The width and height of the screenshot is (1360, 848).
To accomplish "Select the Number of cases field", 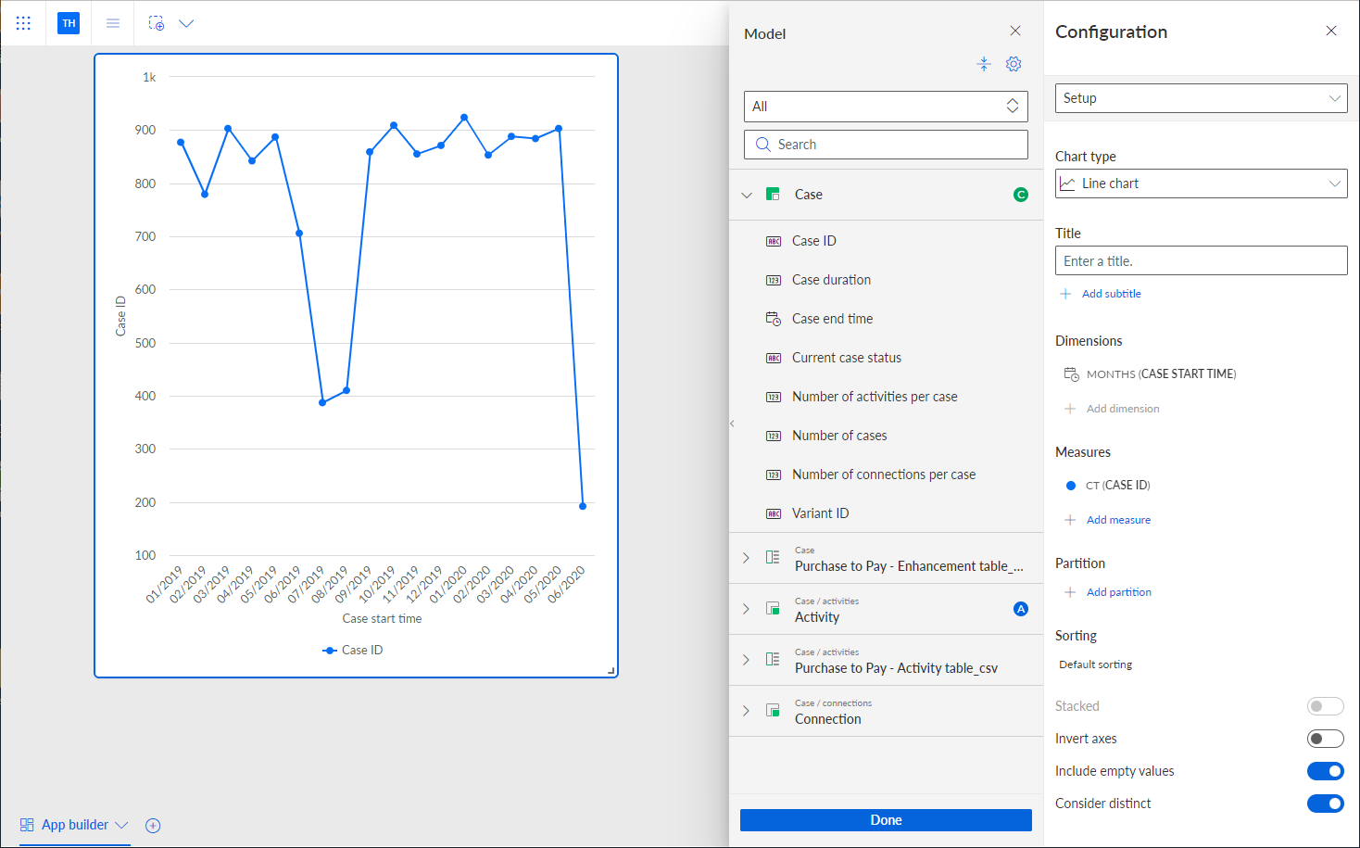I will [x=839, y=436].
